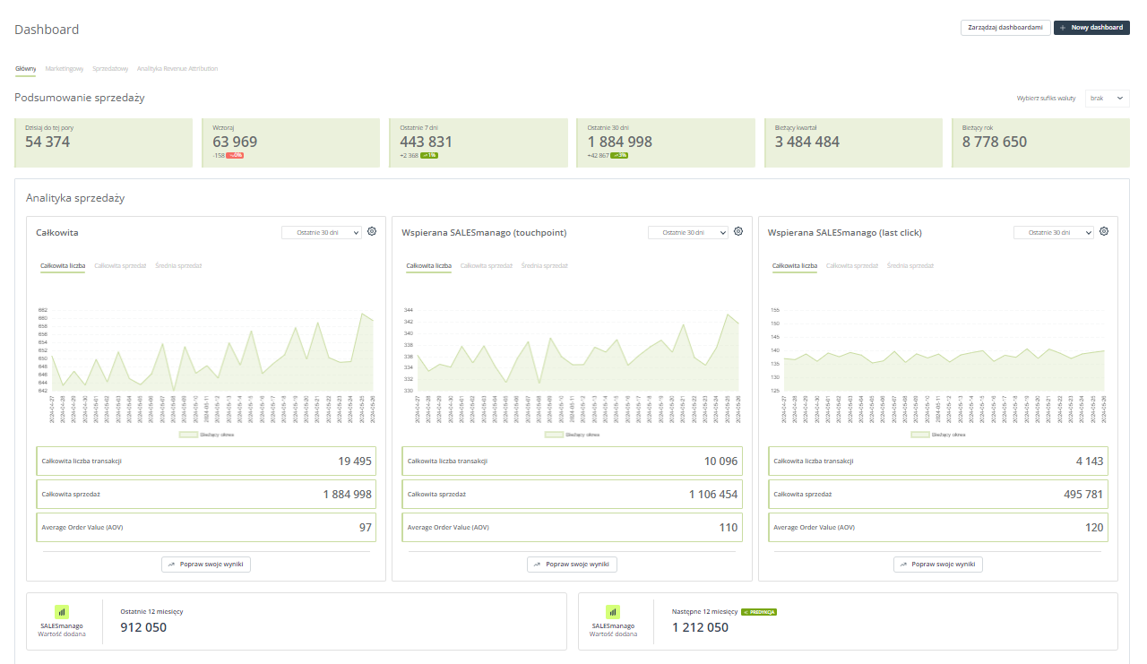Screen dimensions: 1147x664
Task: Click the touchpoint line chart area
Action: tap(580, 352)
